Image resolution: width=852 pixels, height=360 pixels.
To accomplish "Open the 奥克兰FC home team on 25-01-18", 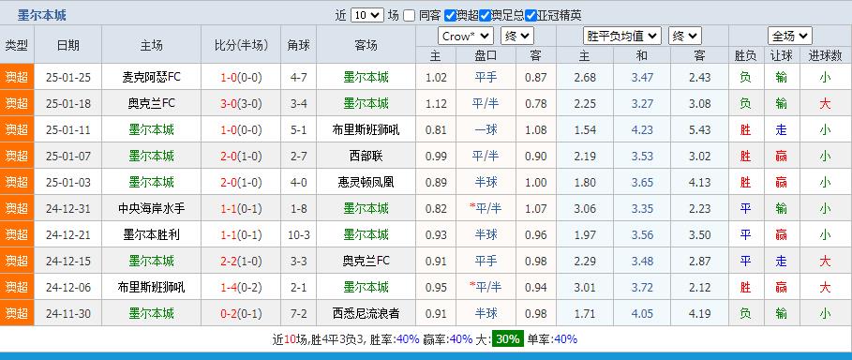I will [152, 103].
